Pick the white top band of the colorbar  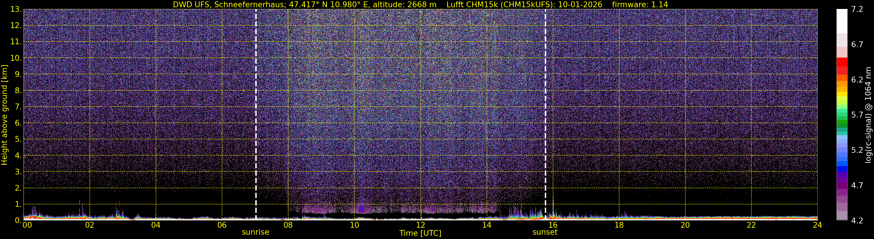[x=842, y=21]
